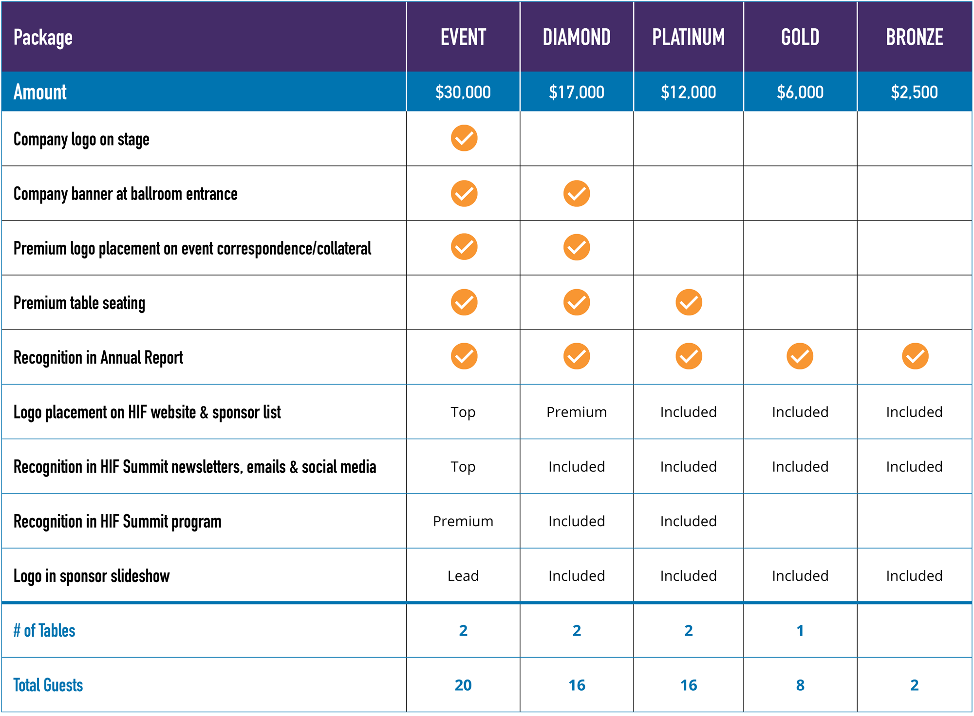
Task: Click DIAMOND checkmark for Premium table seating
Action: (x=577, y=302)
